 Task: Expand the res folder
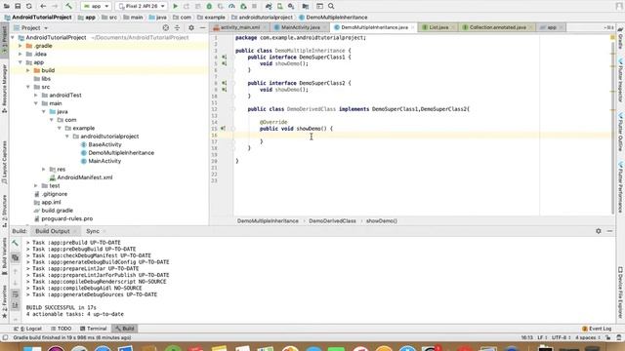43,169
